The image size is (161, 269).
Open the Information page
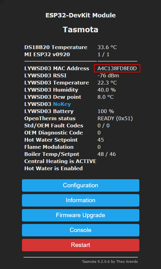click(x=81, y=200)
